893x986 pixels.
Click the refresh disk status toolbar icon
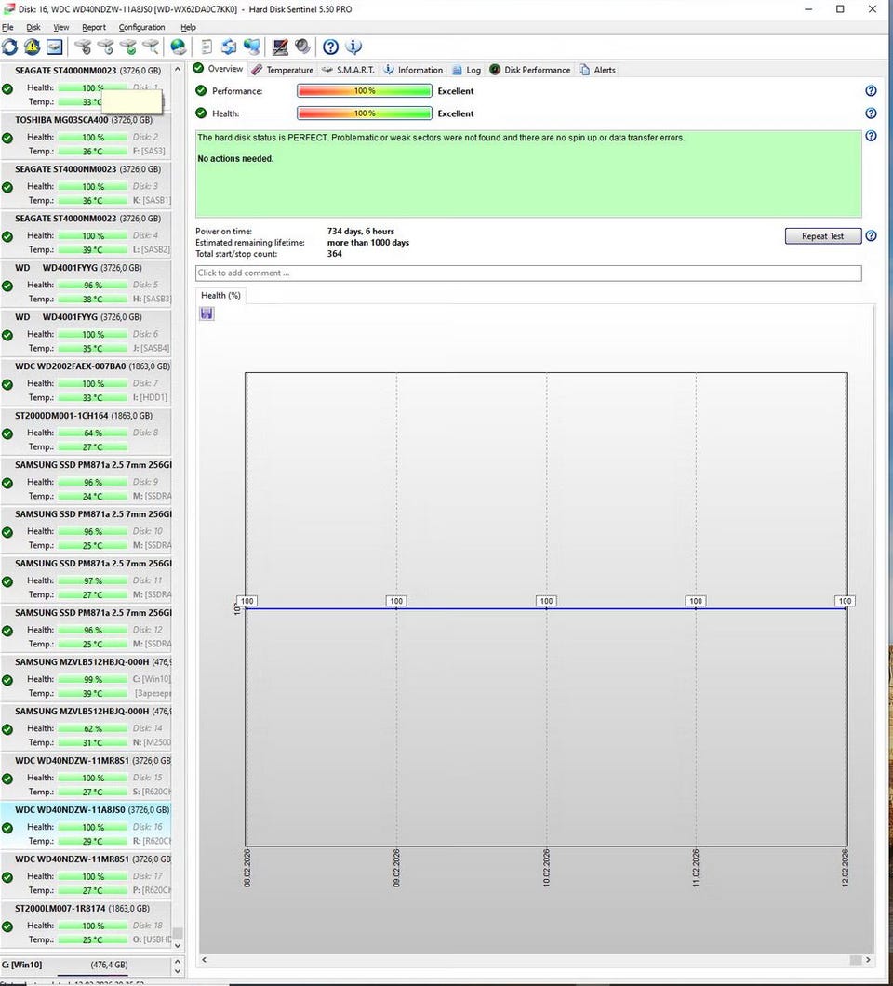pyautogui.click(x=10, y=47)
